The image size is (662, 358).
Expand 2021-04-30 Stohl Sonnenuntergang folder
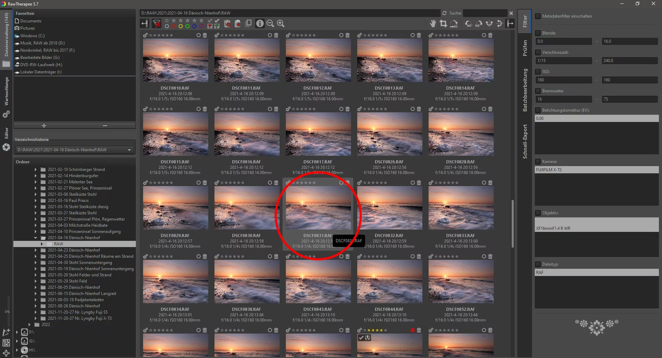(x=36, y=262)
